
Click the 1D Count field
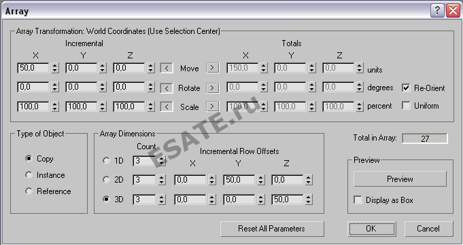pos(144,161)
